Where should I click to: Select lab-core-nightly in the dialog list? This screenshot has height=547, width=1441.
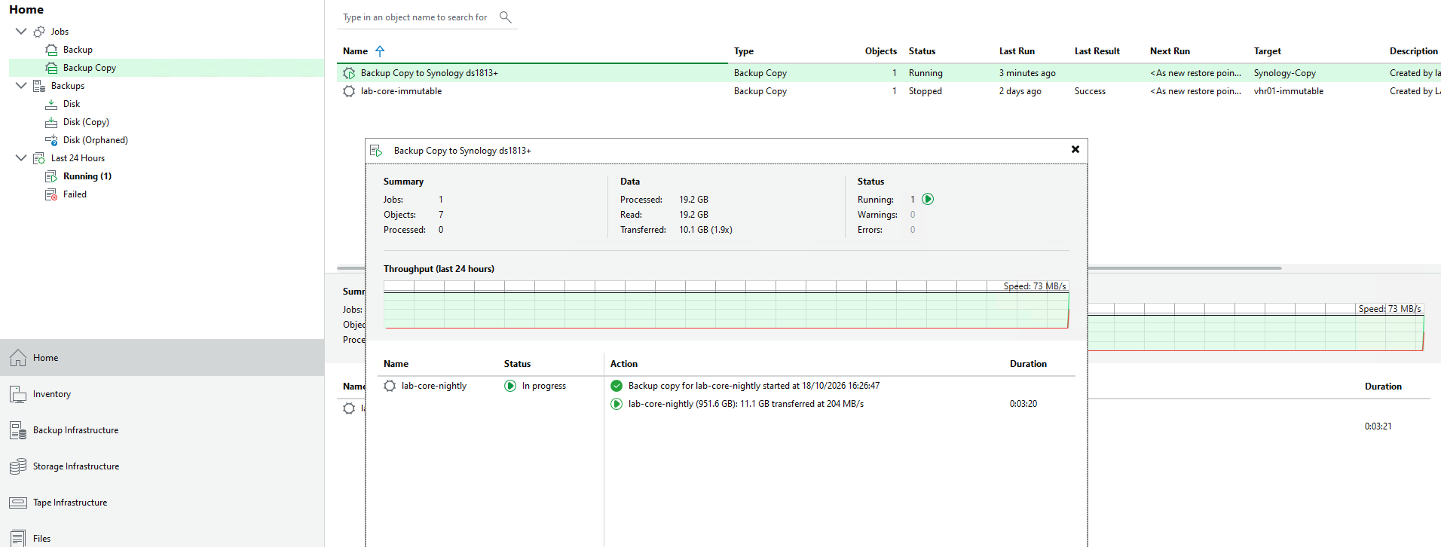(433, 386)
